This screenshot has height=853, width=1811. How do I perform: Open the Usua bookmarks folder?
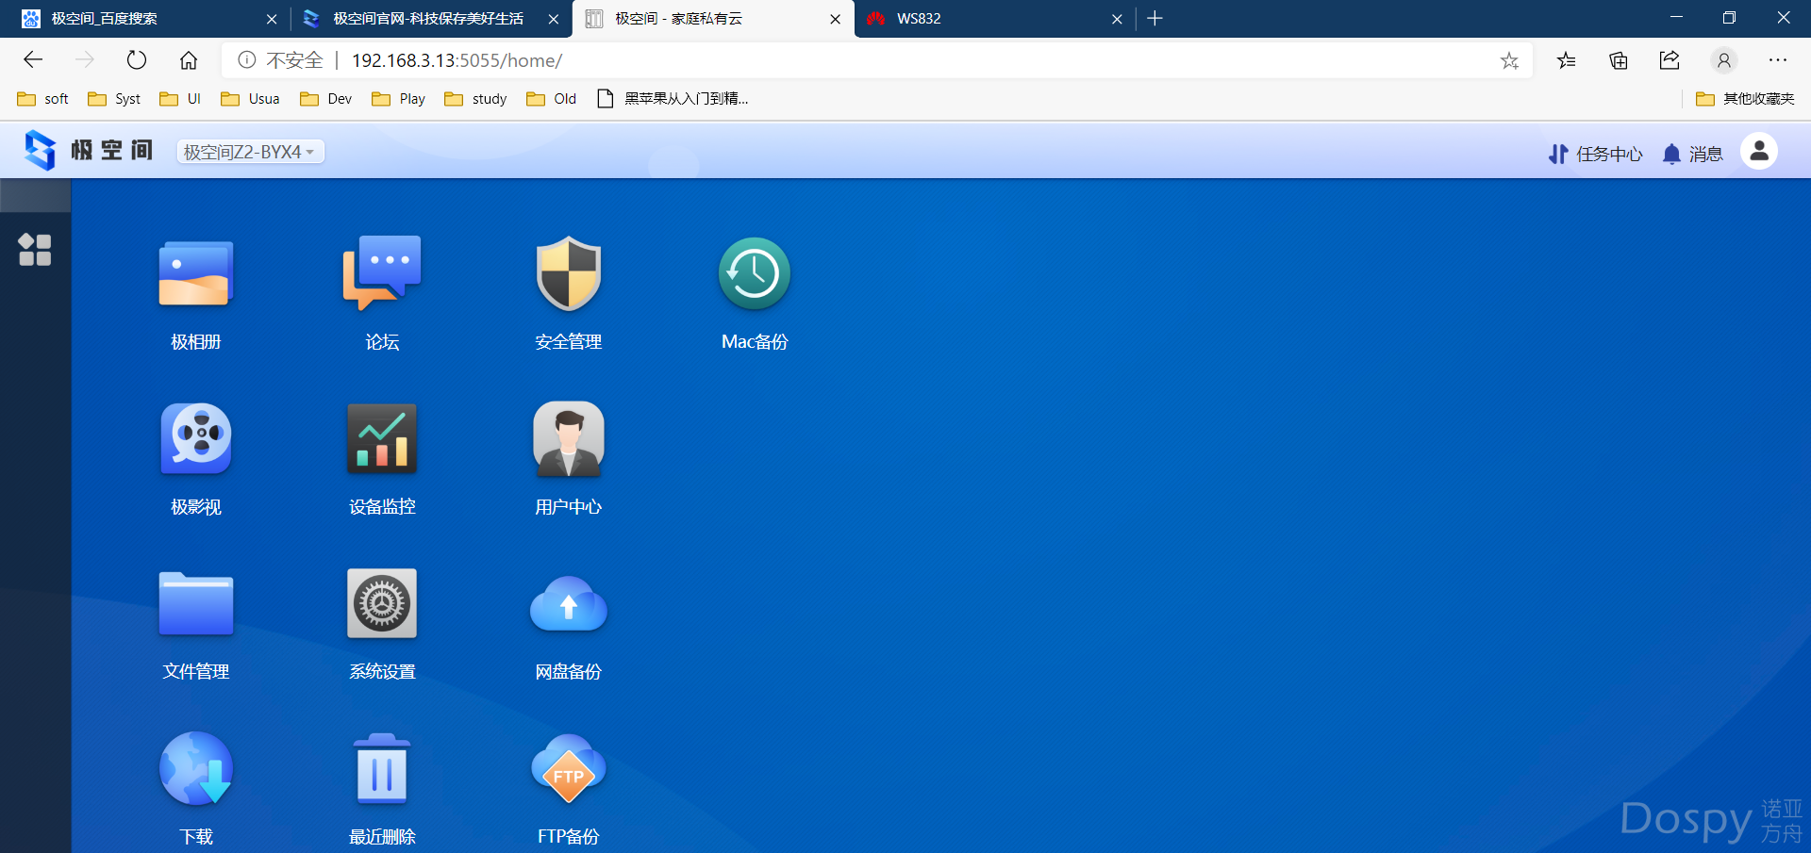click(x=250, y=99)
